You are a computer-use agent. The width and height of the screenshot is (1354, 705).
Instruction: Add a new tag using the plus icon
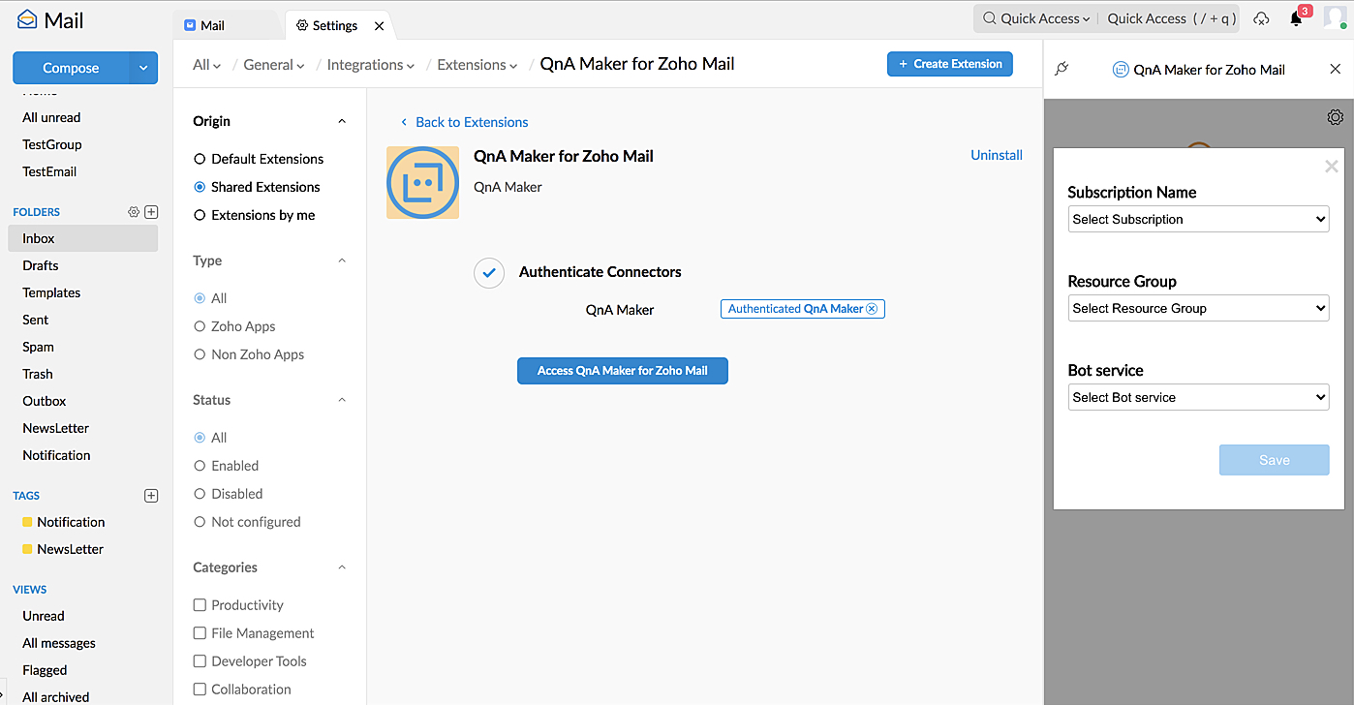151,496
